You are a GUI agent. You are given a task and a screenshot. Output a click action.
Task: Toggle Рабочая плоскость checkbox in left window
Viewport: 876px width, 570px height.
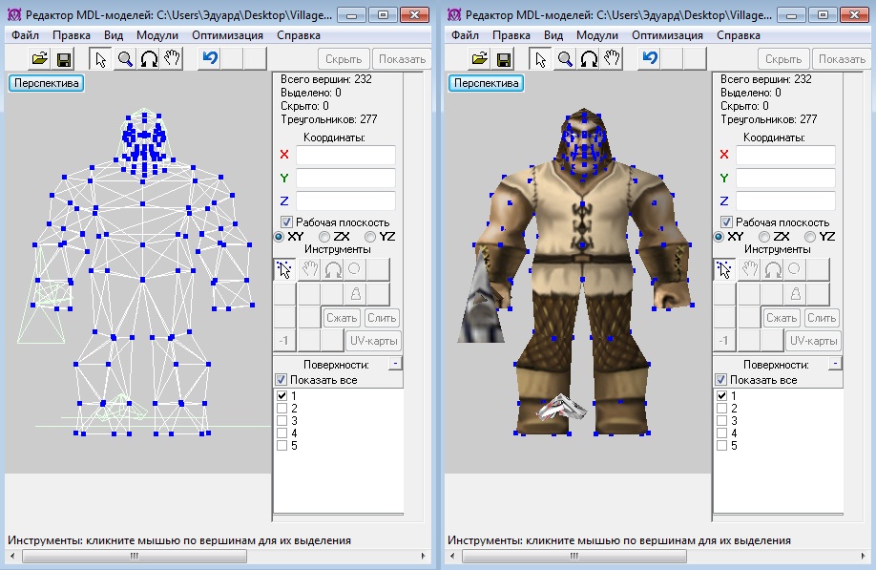pyautogui.click(x=286, y=222)
